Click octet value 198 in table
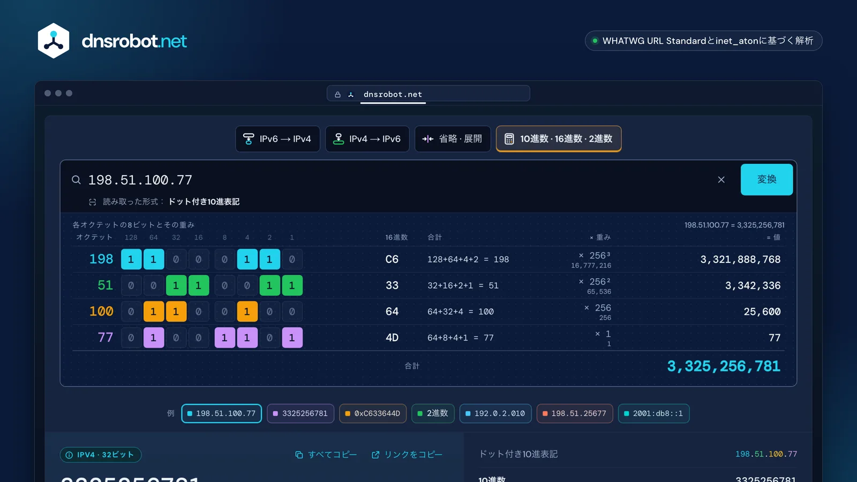This screenshot has height=482, width=857. 101,259
